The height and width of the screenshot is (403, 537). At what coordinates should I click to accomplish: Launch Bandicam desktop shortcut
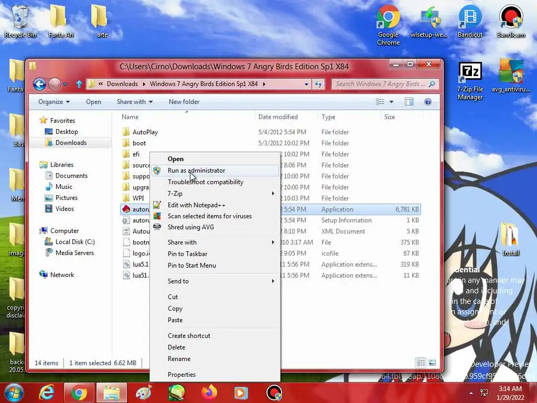(511, 20)
